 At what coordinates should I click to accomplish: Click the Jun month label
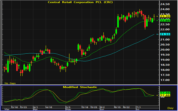pos(102,109)
